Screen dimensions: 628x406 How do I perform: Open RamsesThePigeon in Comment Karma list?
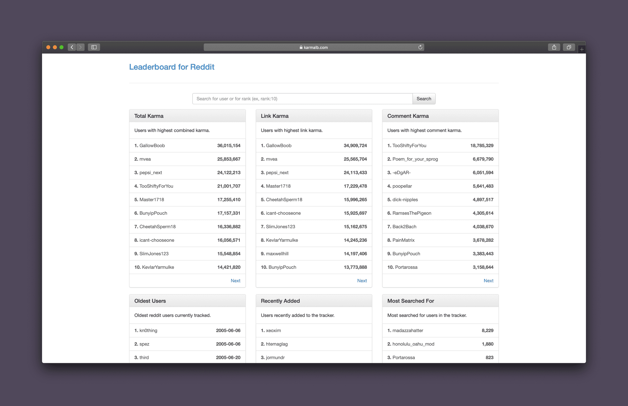click(412, 213)
